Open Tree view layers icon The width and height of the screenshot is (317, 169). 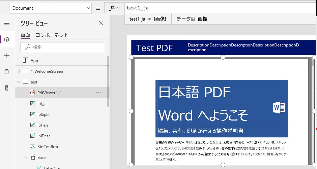click(7, 39)
